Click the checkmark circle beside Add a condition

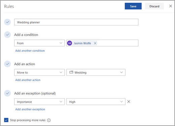[7, 35]
